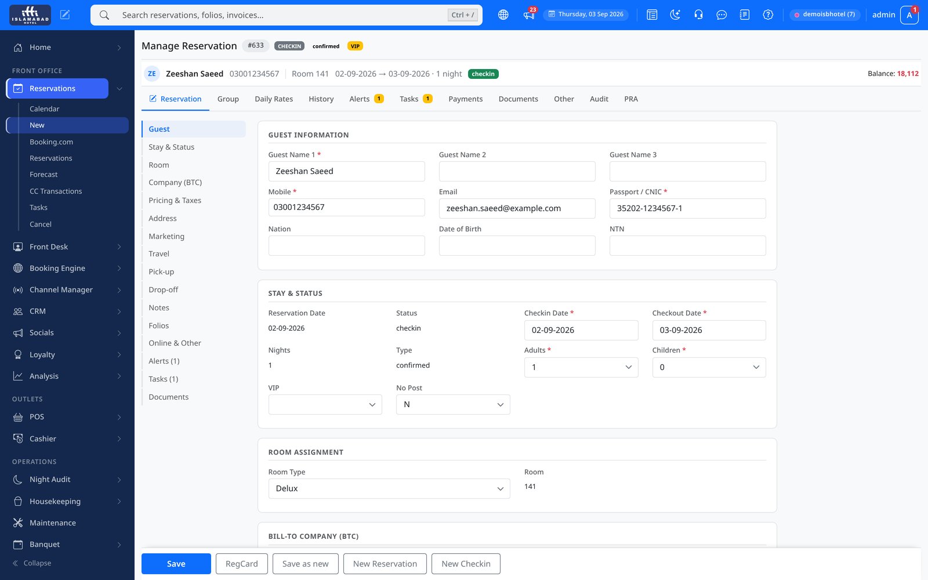This screenshot has height=580, width=928.
Task: Open the chat bubble messages icon
Action: (722, 15)
